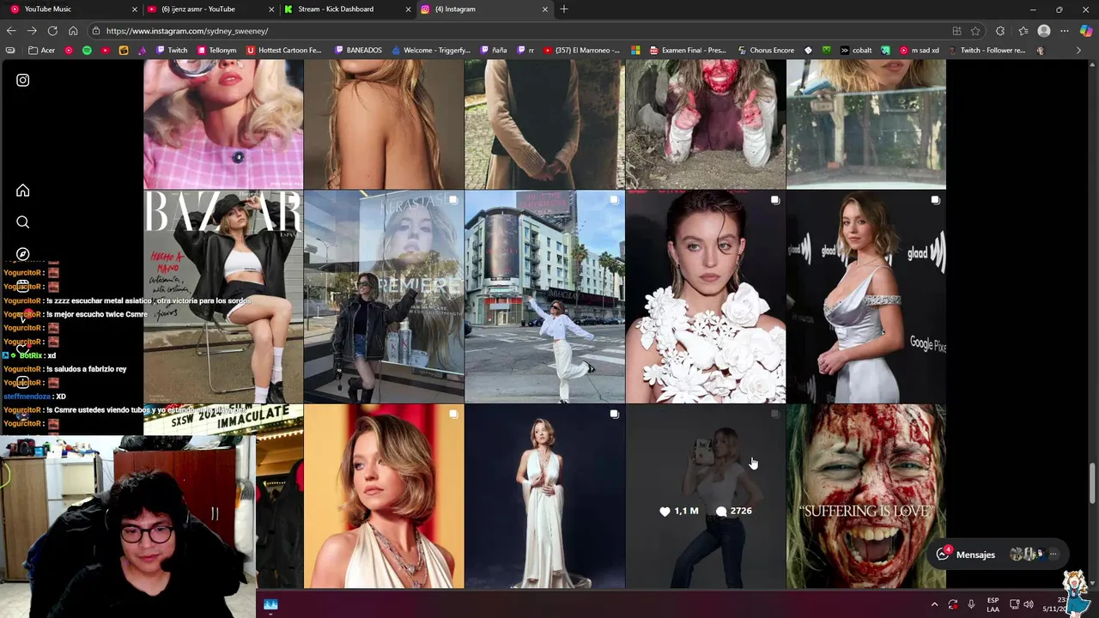This screenshot has width=1099, height=618.
Task: Open the Twitch bookmark
Action: 171,51
